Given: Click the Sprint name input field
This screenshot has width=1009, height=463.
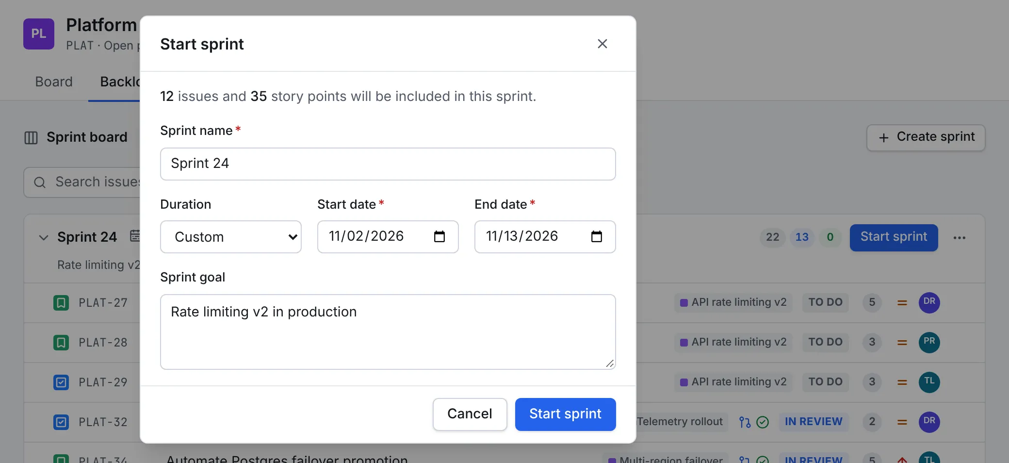Looking at the screenshot, I should click(x=388, y=164).
